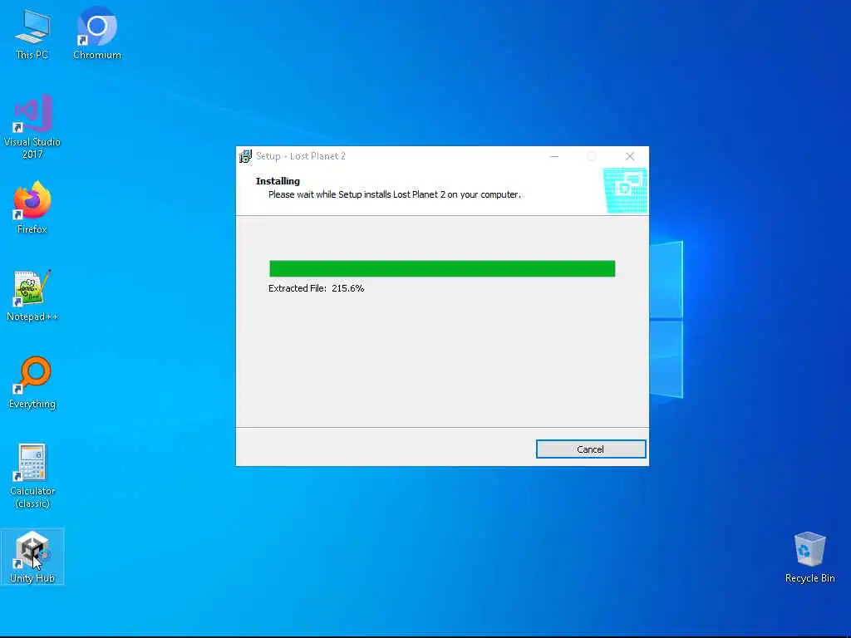
Task: Click the installer wizard image in header
Action: click(x=625, y=190)
